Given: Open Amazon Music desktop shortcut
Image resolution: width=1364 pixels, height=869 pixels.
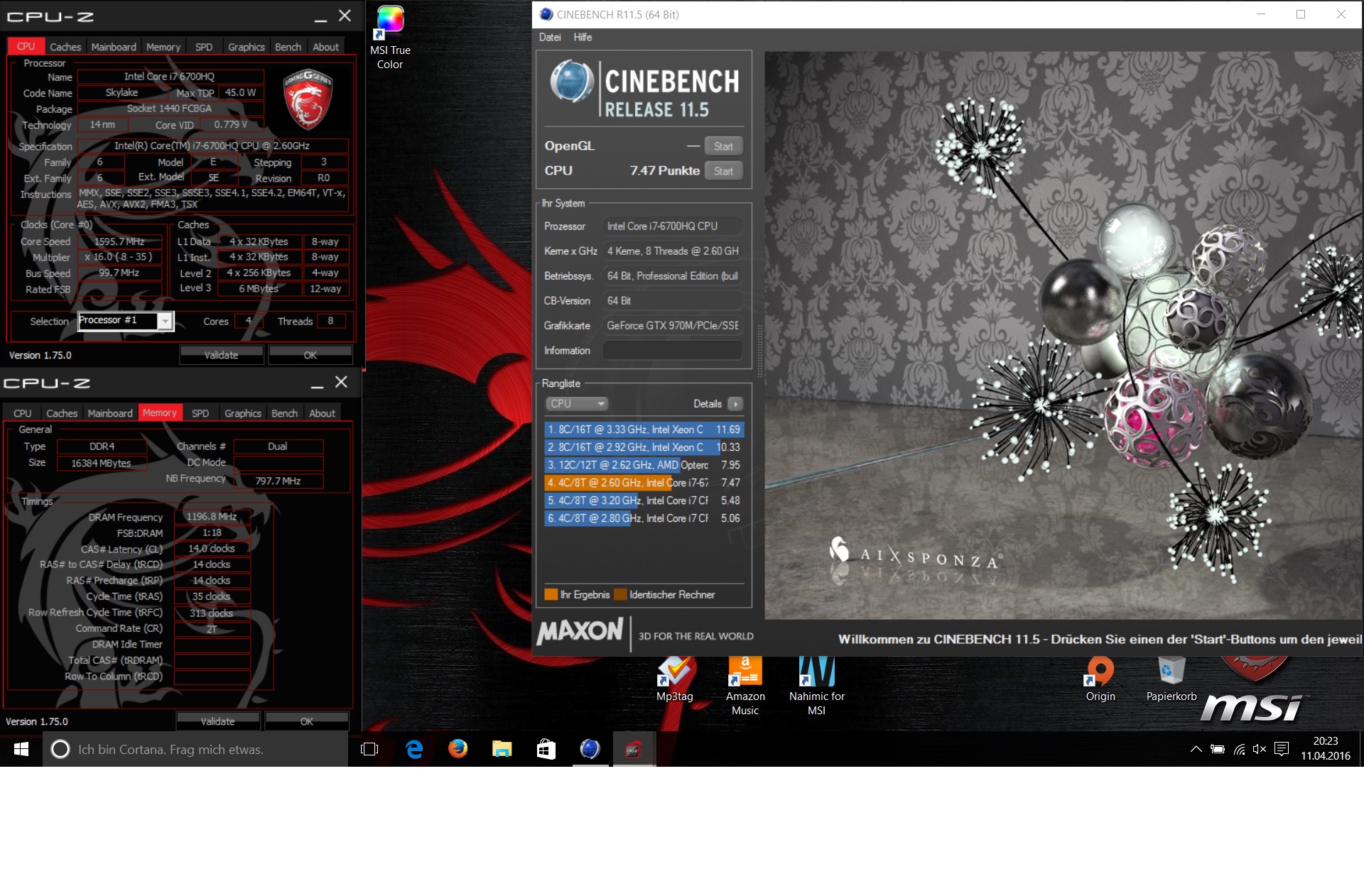Looking at the screenshot, I should coord(745,685).
